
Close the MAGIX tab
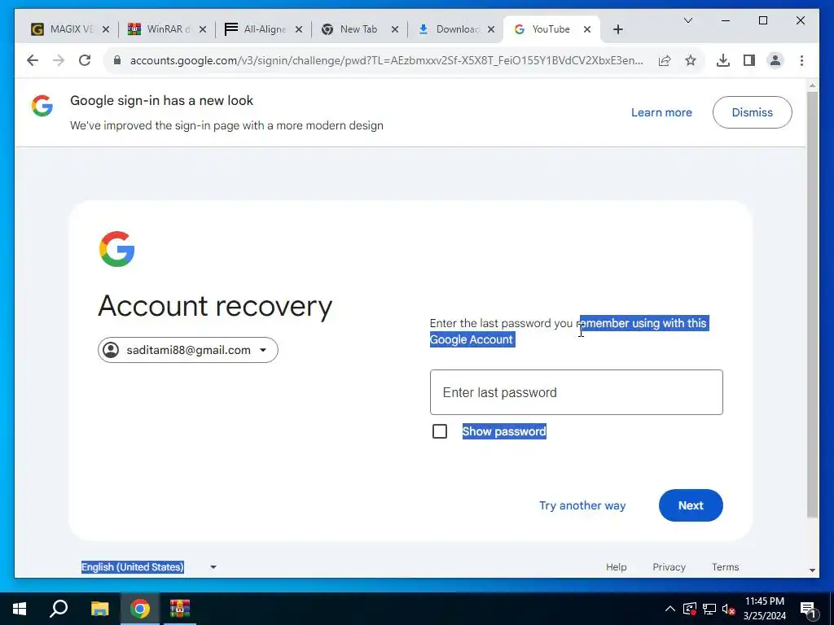coord(105,29)
